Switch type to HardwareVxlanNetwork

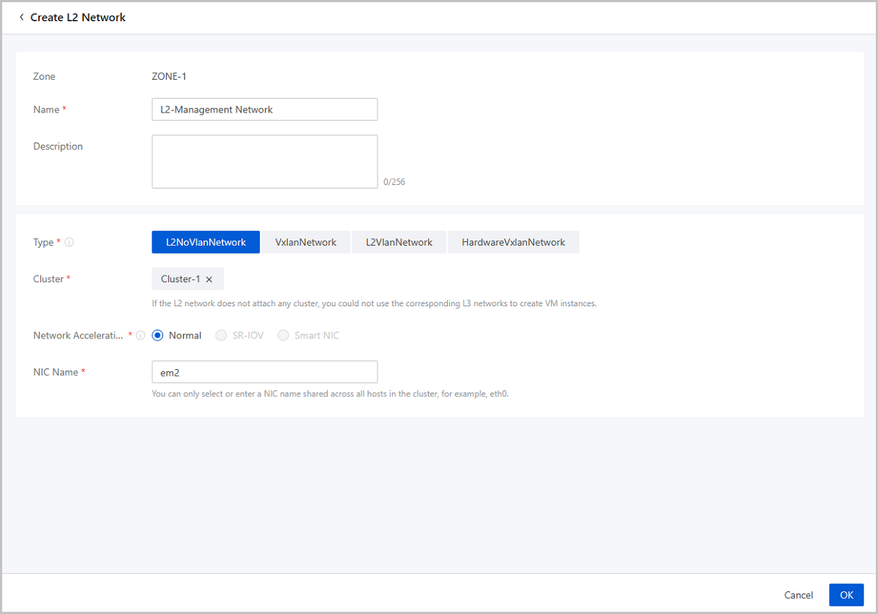click(514, 242)
